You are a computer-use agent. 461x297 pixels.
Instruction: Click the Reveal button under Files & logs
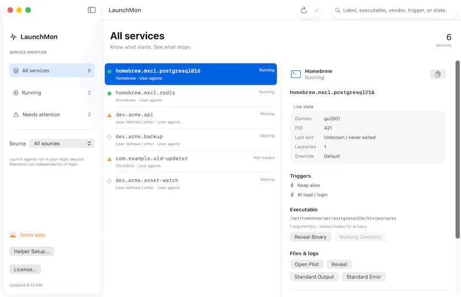pyautogui.click(x=339, y=264)
